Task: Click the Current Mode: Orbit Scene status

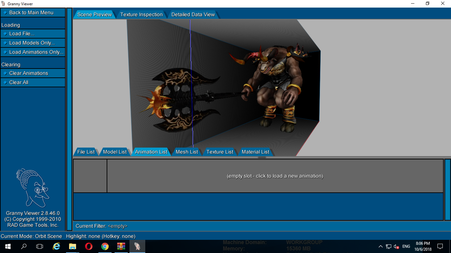Action: (x=31, y=236)
